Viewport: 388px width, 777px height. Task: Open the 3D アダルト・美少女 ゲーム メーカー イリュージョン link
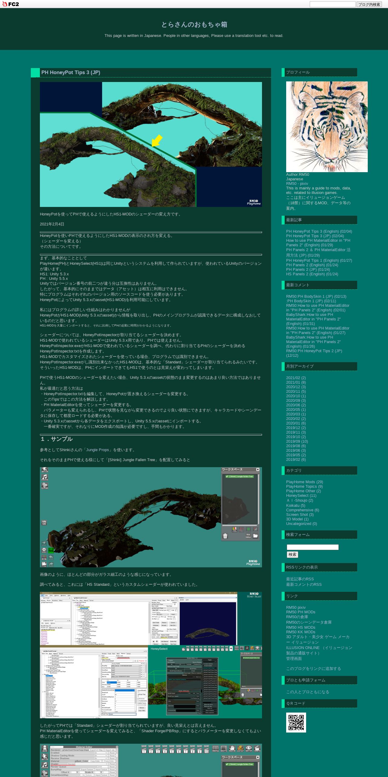click(318, 639)
